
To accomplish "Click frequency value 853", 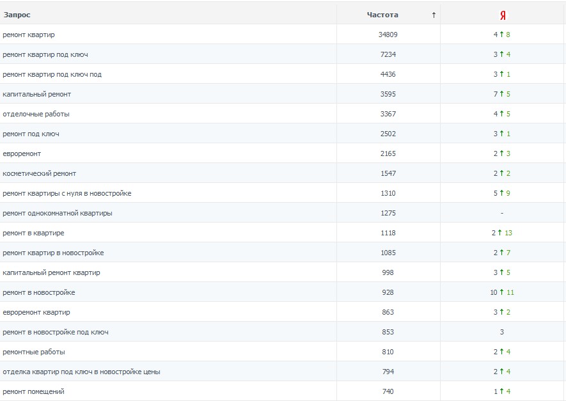I will pyautogui.click(x=388, y=333).
